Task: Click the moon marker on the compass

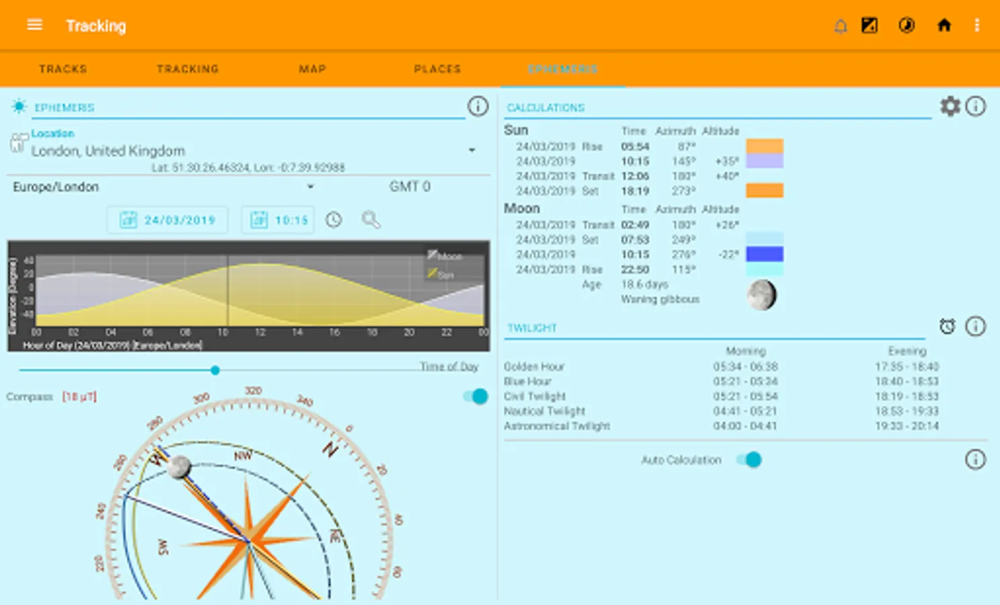Action: pyautogui.click(x=180, y=467)
